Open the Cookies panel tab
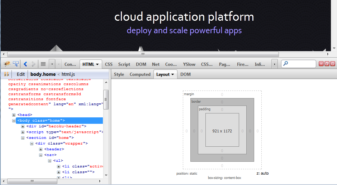 tap(171, 64)
